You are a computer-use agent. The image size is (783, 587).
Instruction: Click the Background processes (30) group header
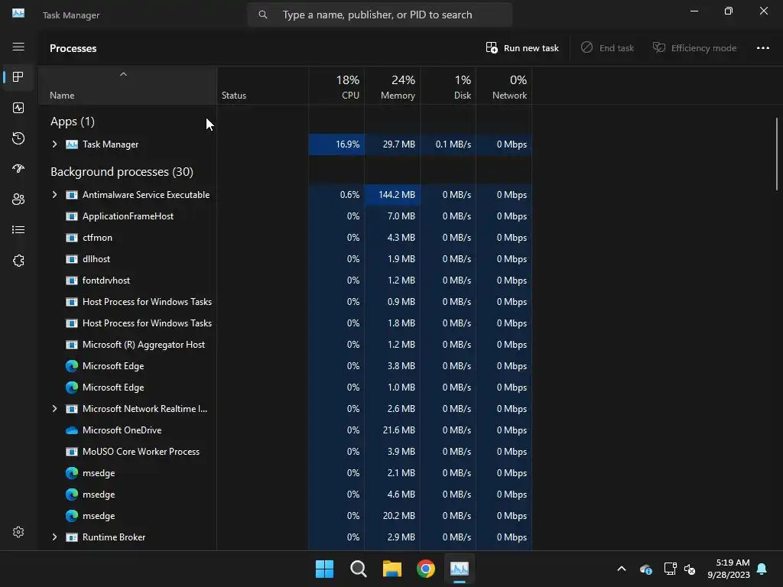point(122,172)
